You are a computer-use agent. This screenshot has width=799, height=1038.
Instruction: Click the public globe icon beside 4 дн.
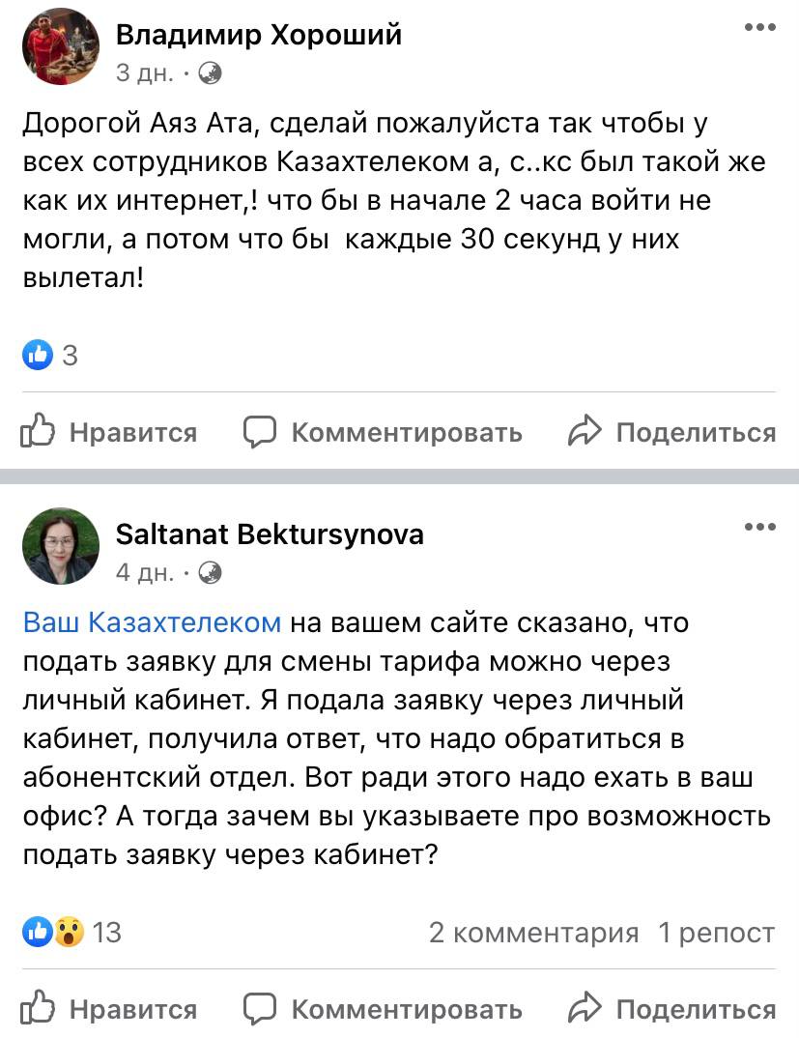click(211, 572)
